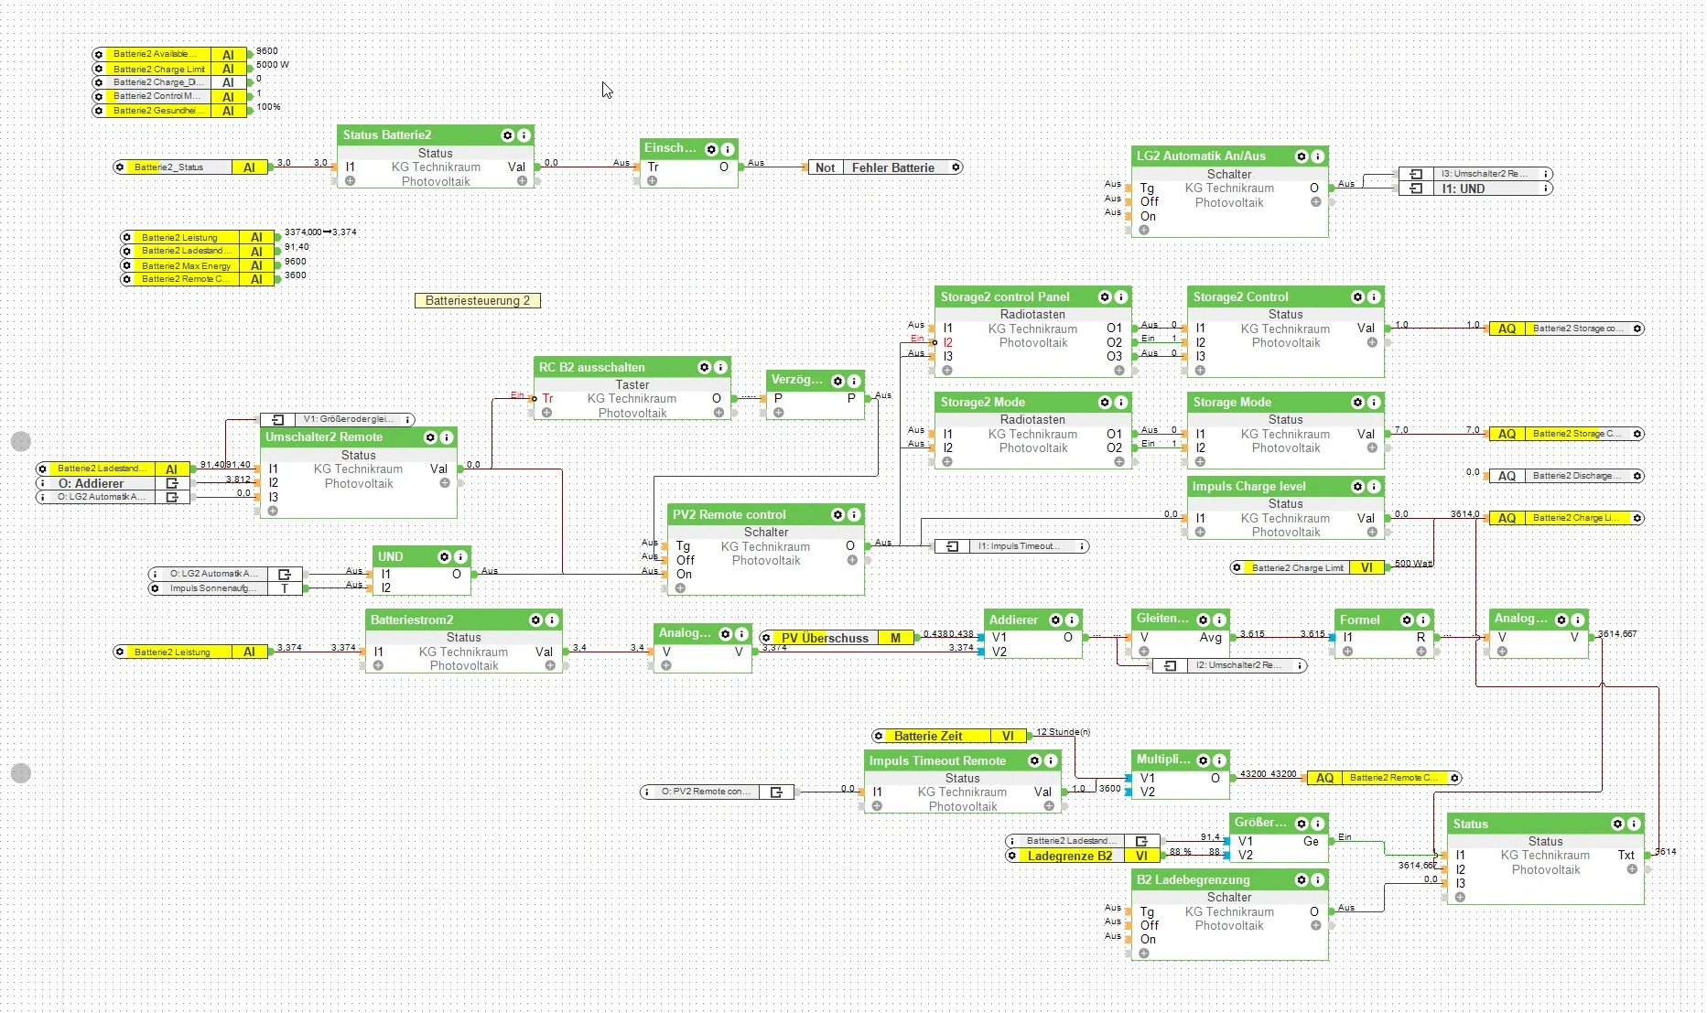Select the Batterie2 Discharge AQ output
The width and height of the screenshot is (1707, 1013).
coord(1566,476)
